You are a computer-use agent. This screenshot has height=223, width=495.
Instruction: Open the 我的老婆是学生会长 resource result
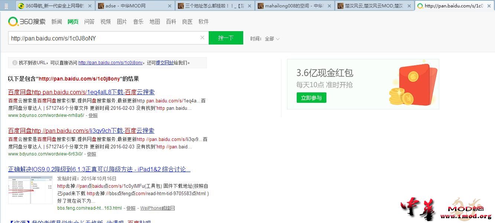click(79, 222)
